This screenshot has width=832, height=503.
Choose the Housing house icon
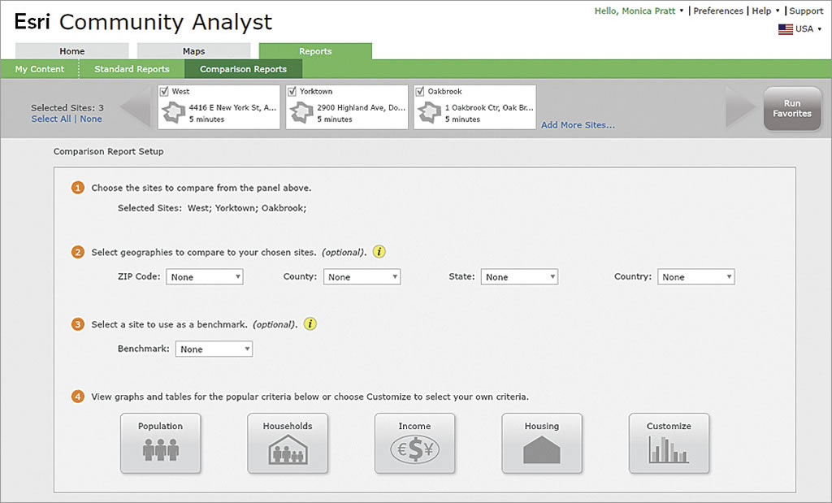[542, 443]
